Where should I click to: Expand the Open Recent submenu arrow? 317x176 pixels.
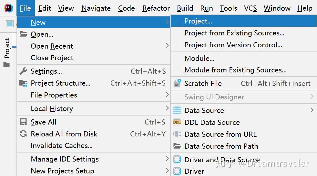[x=167, y=46]
